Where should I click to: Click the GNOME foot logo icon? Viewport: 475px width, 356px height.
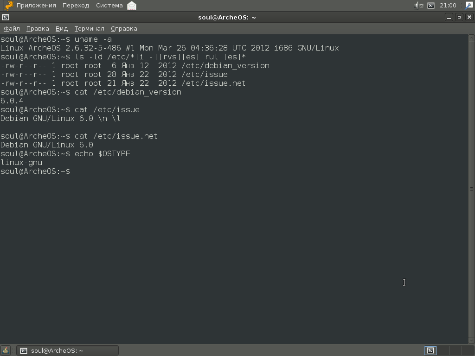(9, 6)
